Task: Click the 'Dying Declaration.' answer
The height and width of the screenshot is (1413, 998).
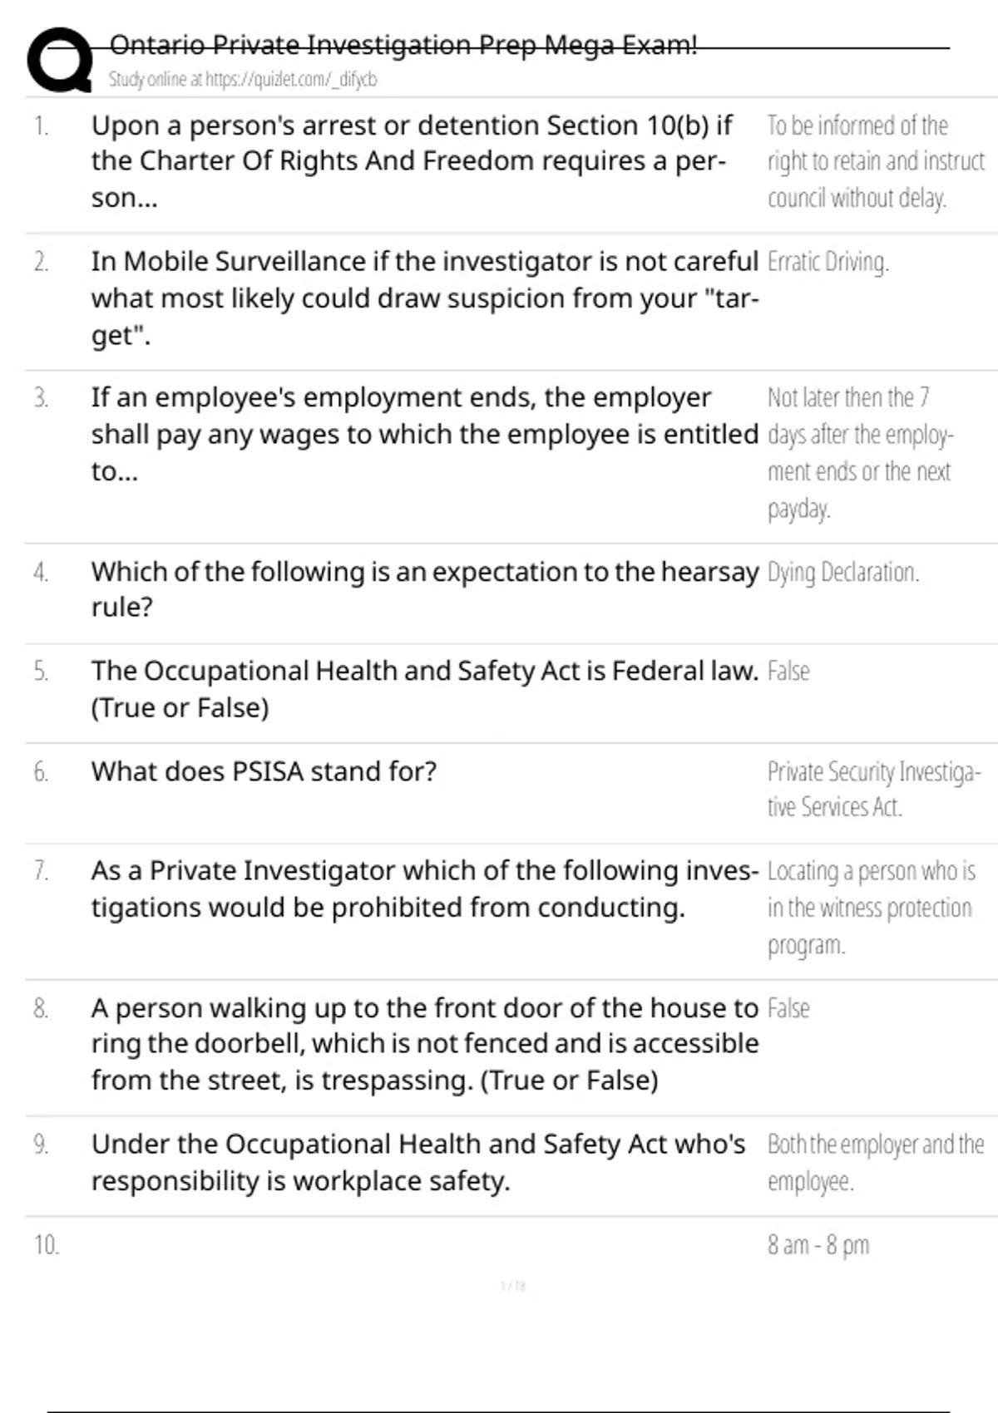Action: (842, 573)
